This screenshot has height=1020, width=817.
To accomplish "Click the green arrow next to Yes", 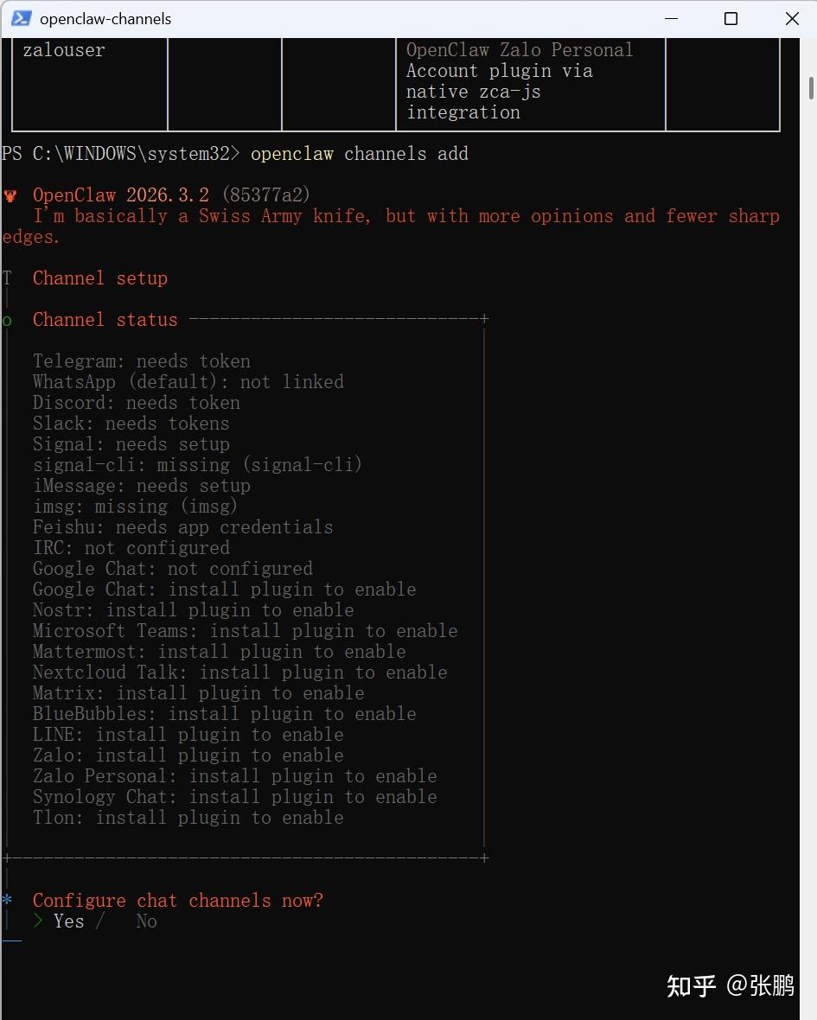I will [38, 921].
